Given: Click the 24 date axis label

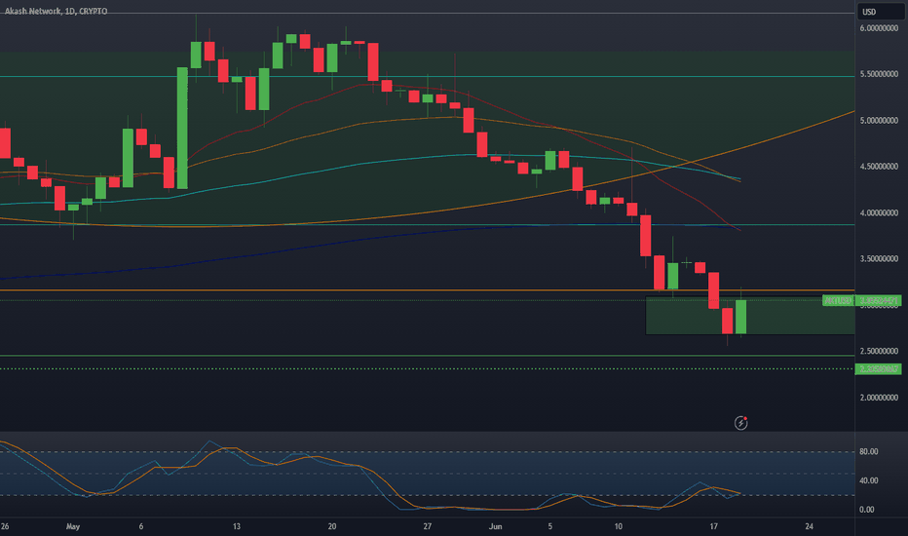Looking at the screenshot, I should point(809,526).
